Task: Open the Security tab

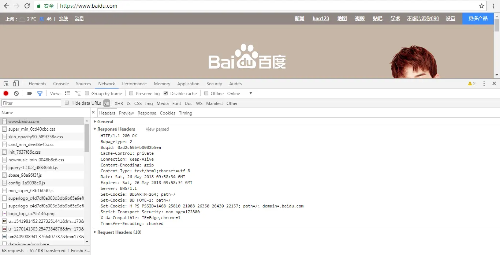Action: pos(214,84)
